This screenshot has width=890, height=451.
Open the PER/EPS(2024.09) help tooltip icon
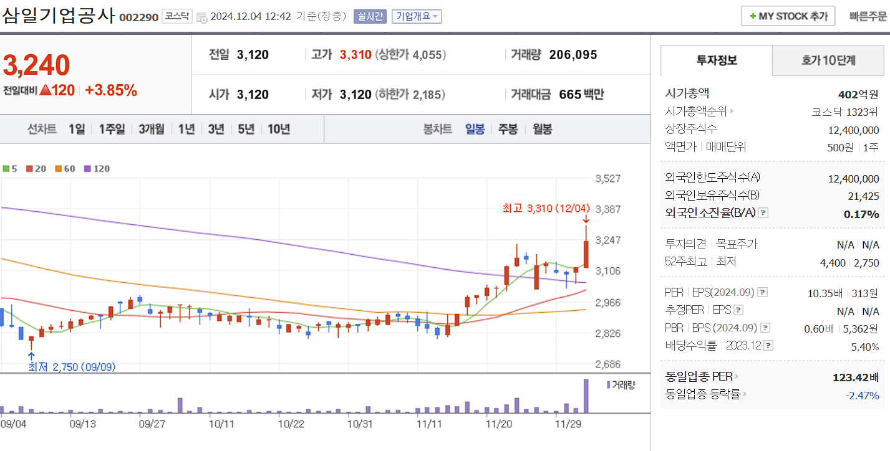point(763,293)
